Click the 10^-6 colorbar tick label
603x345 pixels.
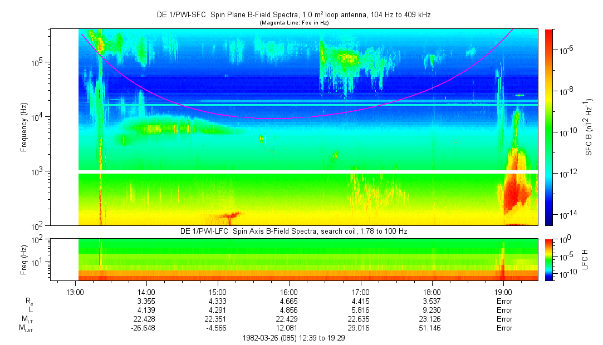[565, 49]
